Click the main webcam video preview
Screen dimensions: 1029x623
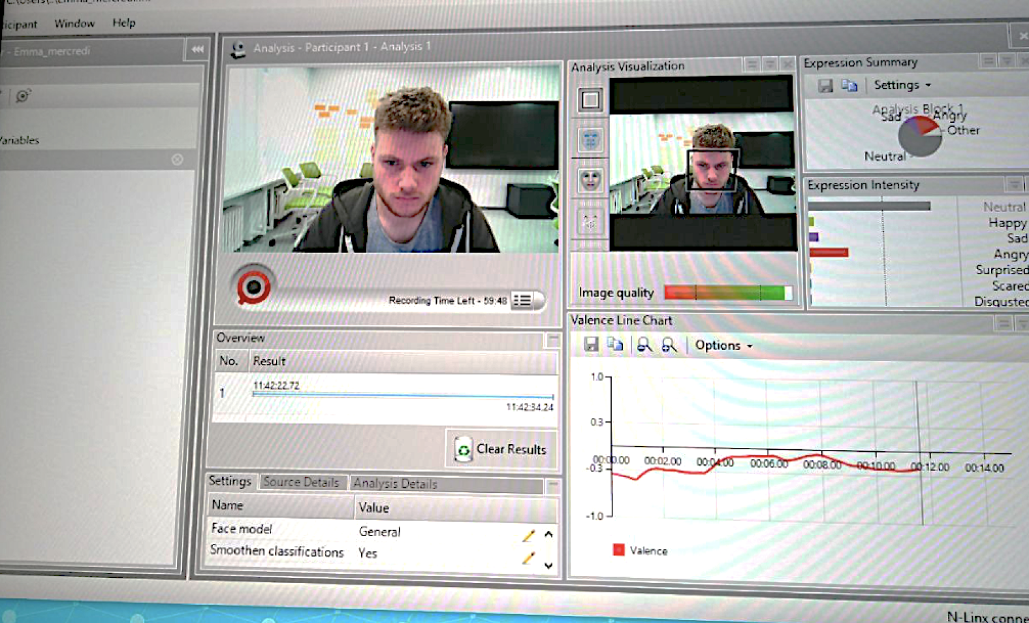390,159
